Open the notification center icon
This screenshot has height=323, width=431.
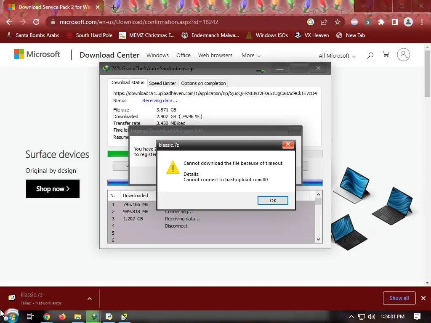pyautogui.click(x=417, y=317)
